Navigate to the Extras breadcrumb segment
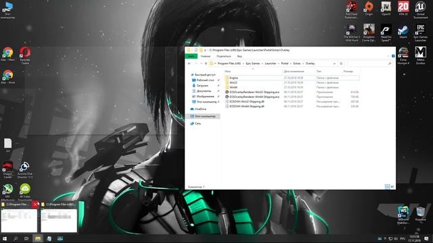This screenshot has width=433, height=243. [297, 63]
